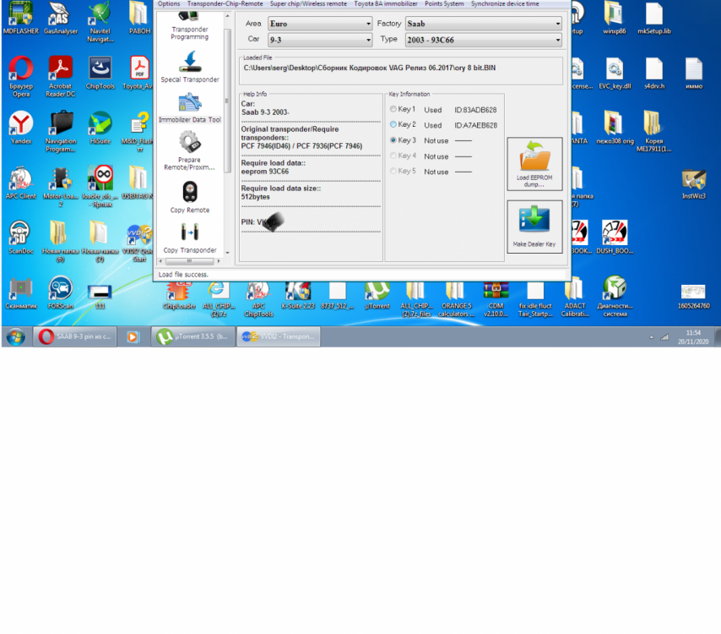The image size is (721, 634).
Task: Open Navigation Program desktop icon
Action: 60,132
